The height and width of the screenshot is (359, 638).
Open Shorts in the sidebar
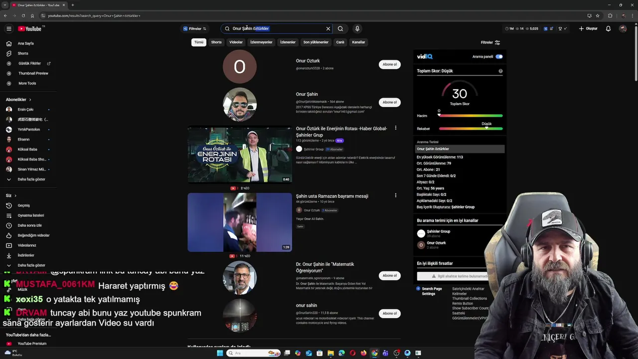coord(23,53)
